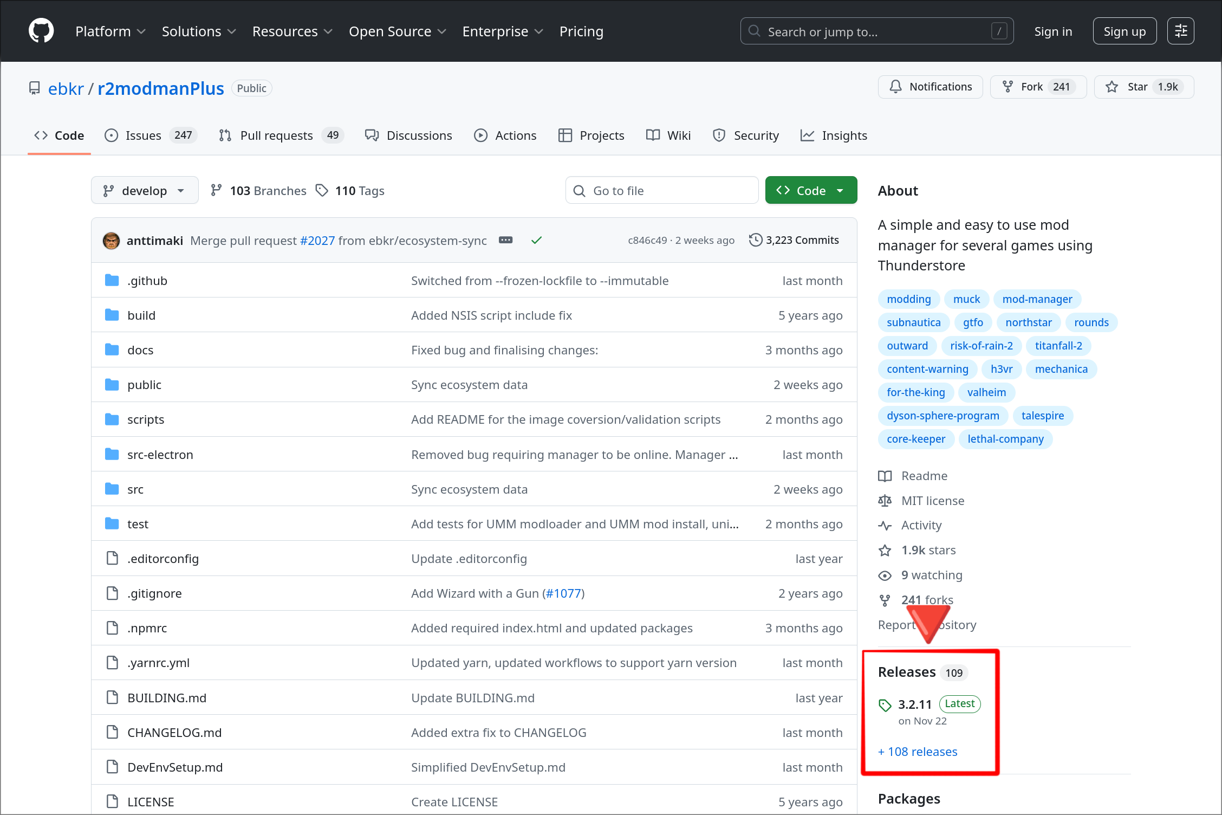Click the src-electron folder icon
1222x815 pixels.
click(112, 454)
